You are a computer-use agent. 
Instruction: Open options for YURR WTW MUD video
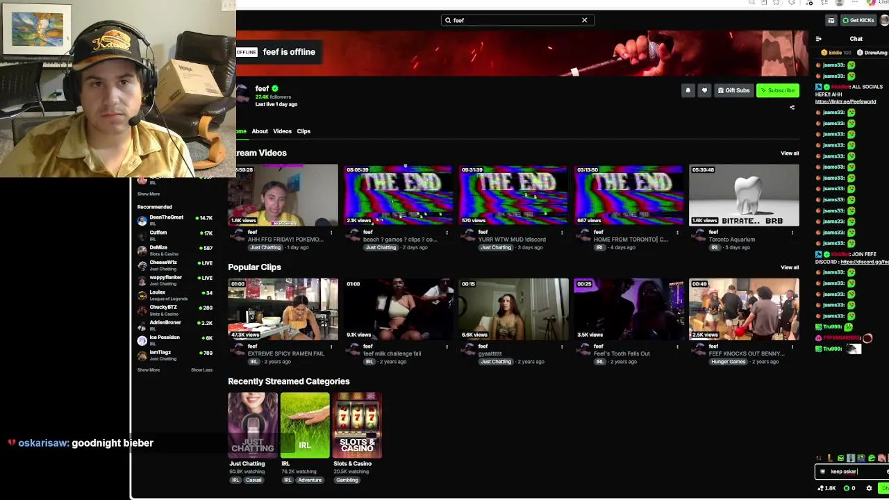coord(562,233)
